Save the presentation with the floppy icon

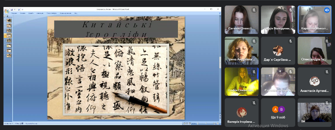click(x=12, y=10)
